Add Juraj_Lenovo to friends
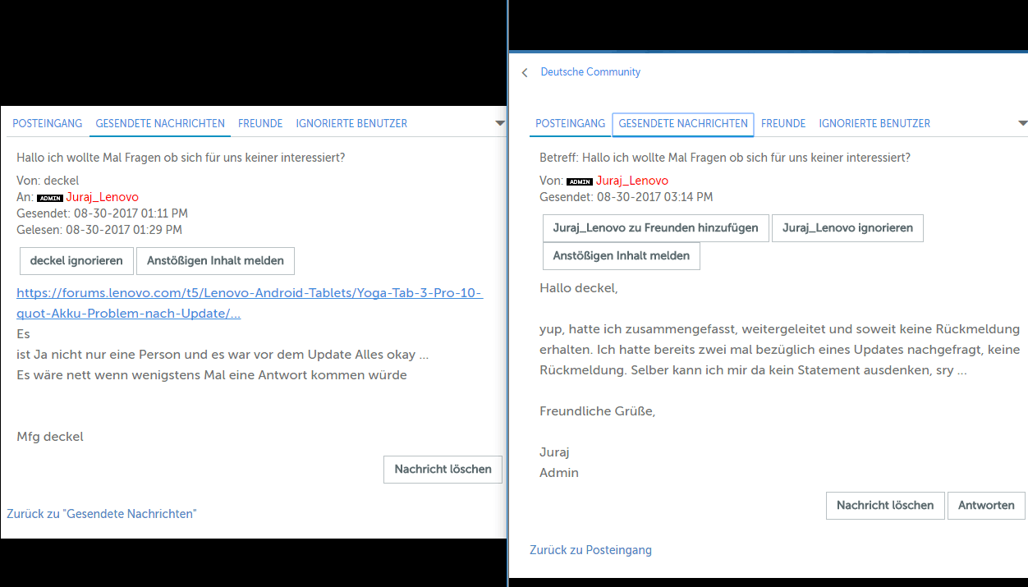The height and width of the screenshot is (587, 1028). pos(655,227)
